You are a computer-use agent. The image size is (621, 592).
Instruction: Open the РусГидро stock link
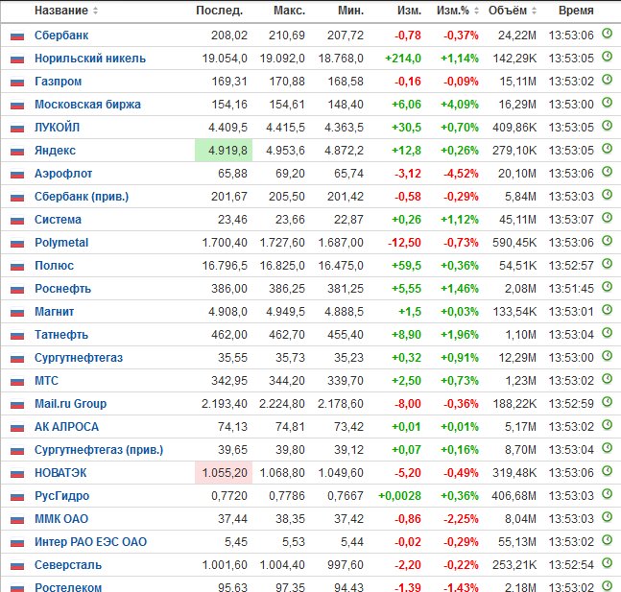[61, 496]
